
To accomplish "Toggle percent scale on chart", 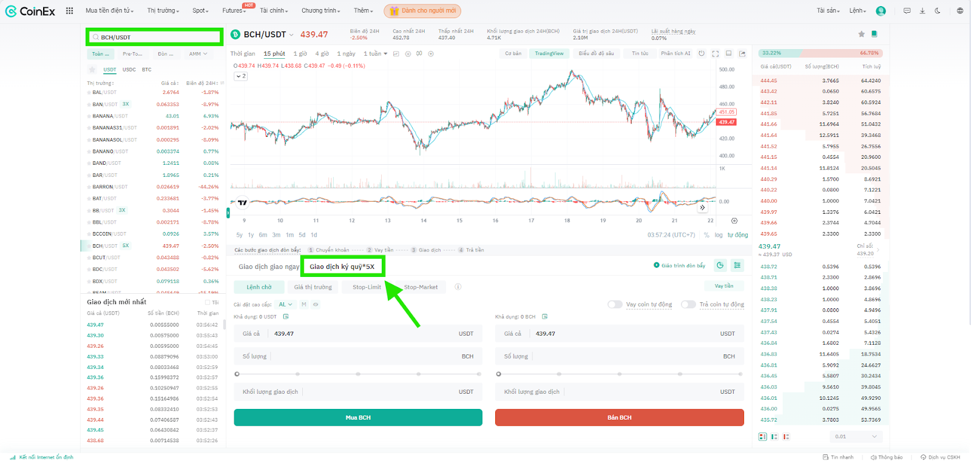I will click(706, 235).
